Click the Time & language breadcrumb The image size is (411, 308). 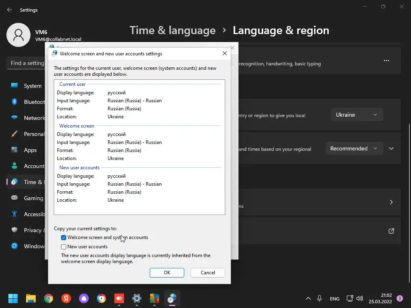tap(173, 30)
